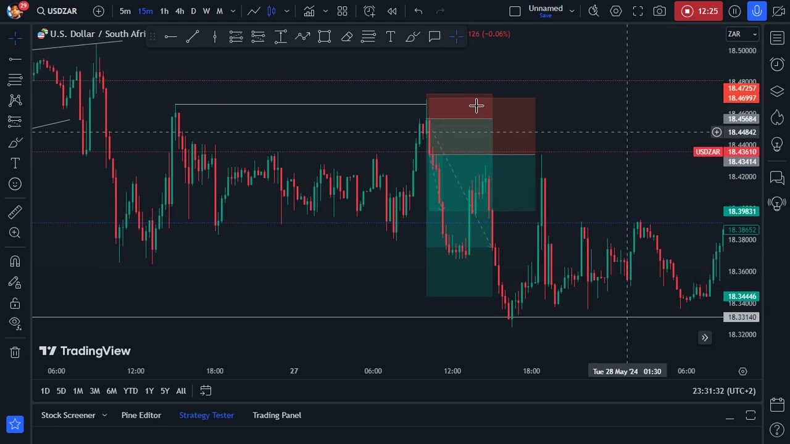Select the D daily timeframe
The width and height of the screenshot is (790, 444).
(193, 11)
